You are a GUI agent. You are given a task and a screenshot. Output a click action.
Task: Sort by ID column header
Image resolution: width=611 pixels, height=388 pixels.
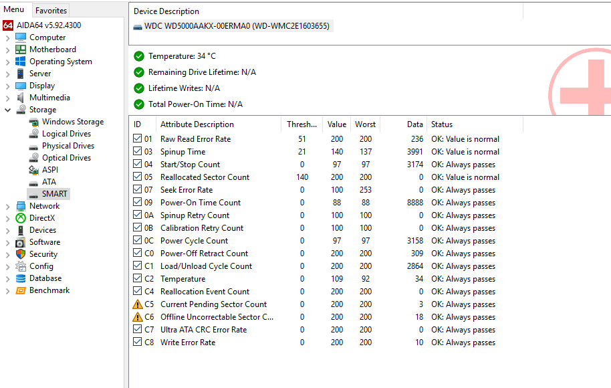pyautogui.click(x=142, y=124)
